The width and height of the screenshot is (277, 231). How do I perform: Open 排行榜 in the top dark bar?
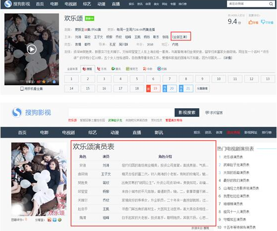pyautogui.click(x=183, y=4)
